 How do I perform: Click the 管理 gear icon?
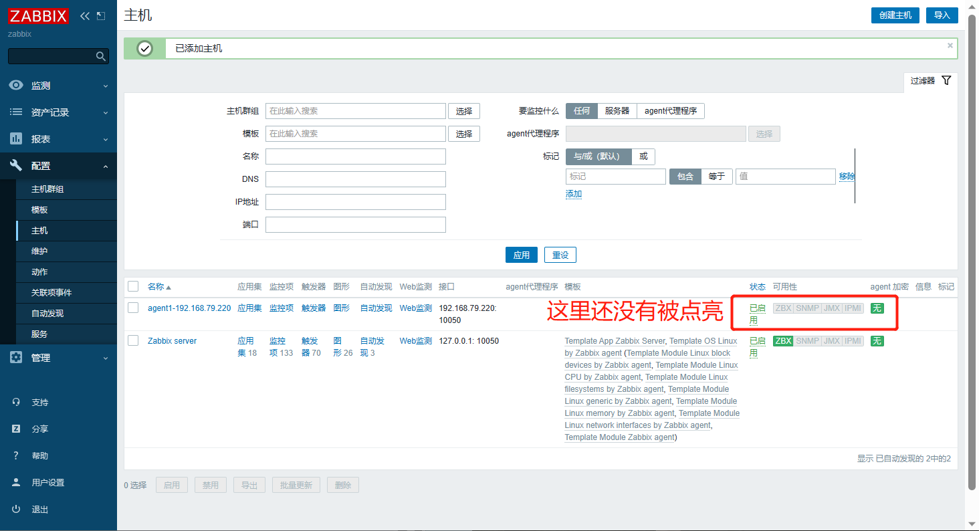tap(16, 358)
